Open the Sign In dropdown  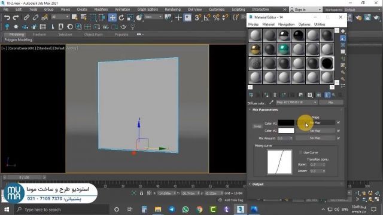(x=306, y=10)
